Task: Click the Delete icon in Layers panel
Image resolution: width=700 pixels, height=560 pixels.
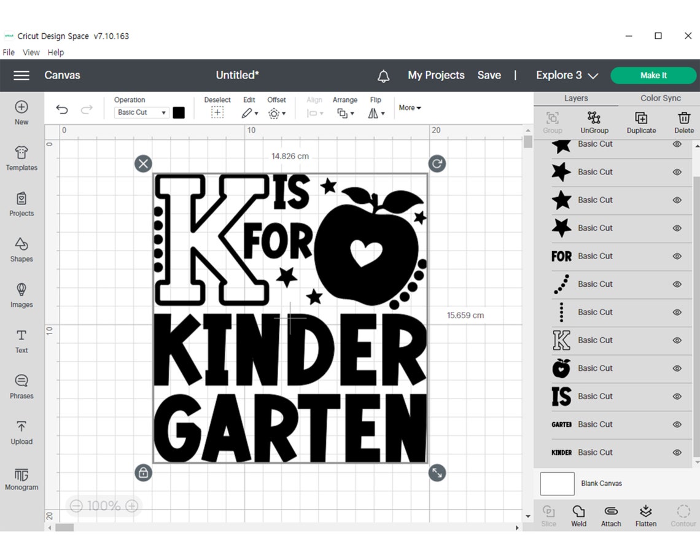Action: coord(683,121)
